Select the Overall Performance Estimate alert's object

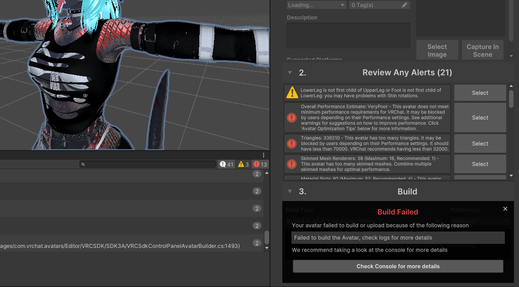click(x=480, y=117)
